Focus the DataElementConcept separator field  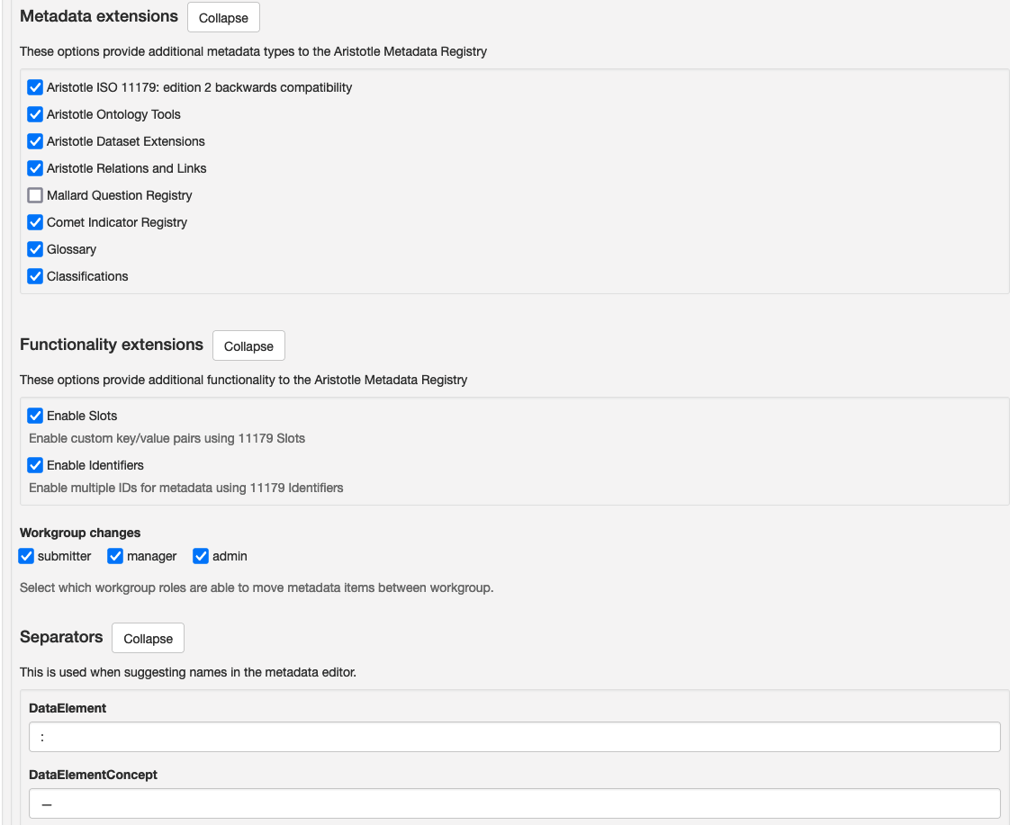tap(514, 803)
